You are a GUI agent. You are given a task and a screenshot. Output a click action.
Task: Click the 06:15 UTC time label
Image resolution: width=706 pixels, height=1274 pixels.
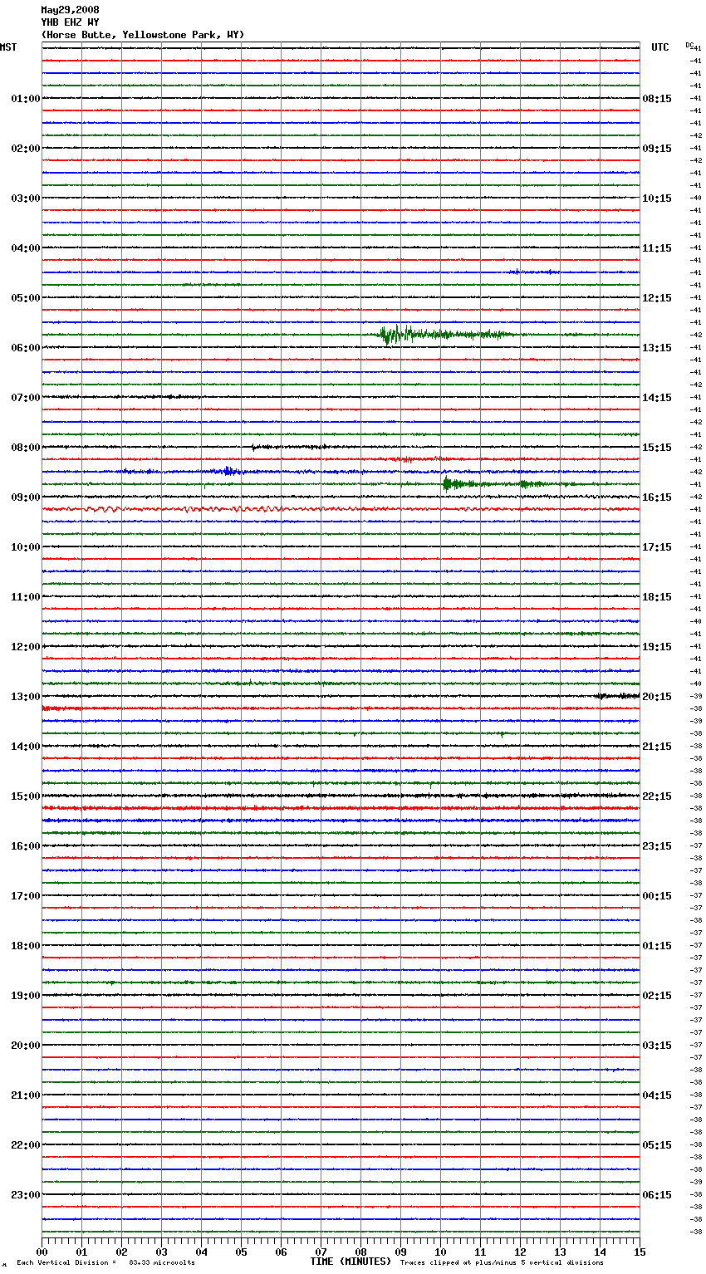pyautogui.click(x=657, y=1195)
